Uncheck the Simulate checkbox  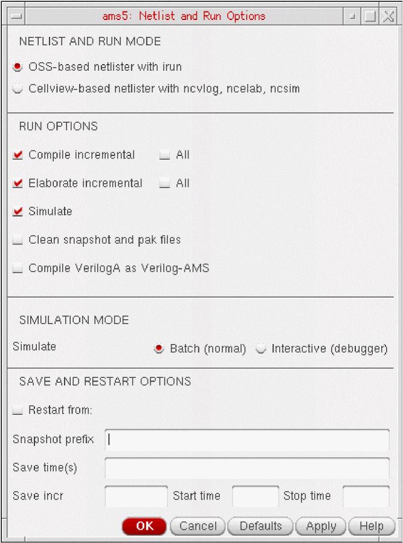(x=18, y=212)
